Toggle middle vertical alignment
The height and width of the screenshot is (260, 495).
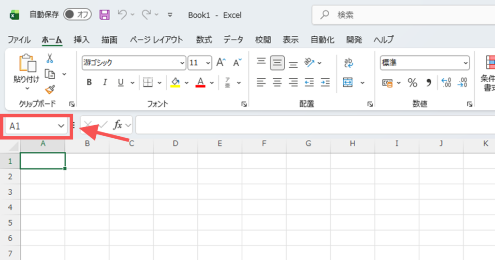(277, 63)
